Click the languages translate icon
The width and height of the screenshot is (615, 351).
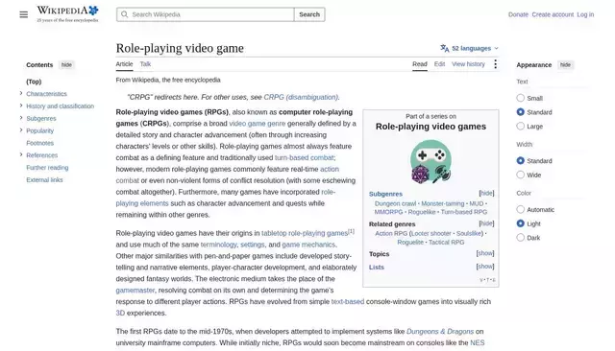[444, 48]
